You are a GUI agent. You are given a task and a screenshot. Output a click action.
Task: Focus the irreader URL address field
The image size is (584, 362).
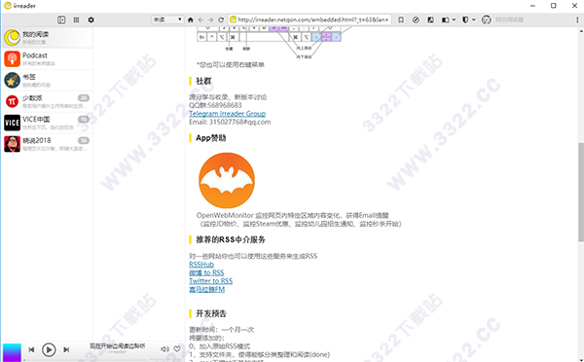(x=310, y=19)
